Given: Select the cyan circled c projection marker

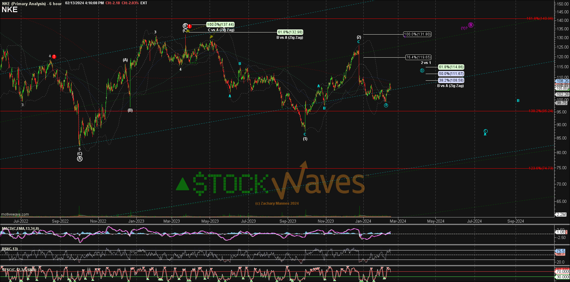Looking at the screenshot, I should [486, 131].
